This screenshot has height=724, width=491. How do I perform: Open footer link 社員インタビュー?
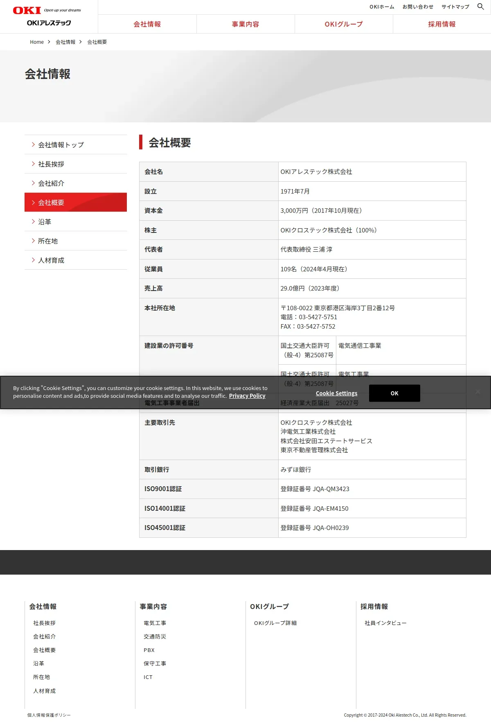pos(385,623)
